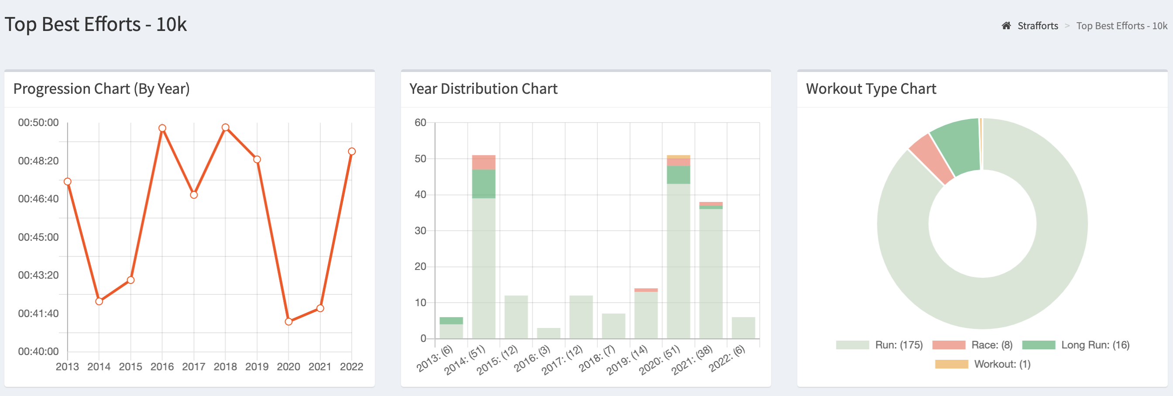Click the 2022 bar in Year Distribution
The width and height of the screenshot is (1173, 396).
click(743, 328)
